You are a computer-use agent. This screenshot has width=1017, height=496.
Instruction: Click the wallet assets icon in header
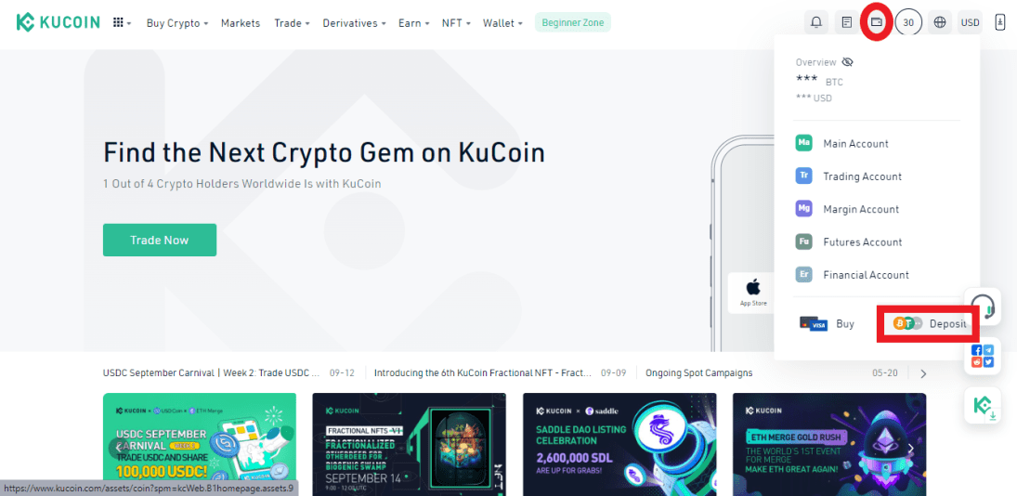(x=876, y=22)
